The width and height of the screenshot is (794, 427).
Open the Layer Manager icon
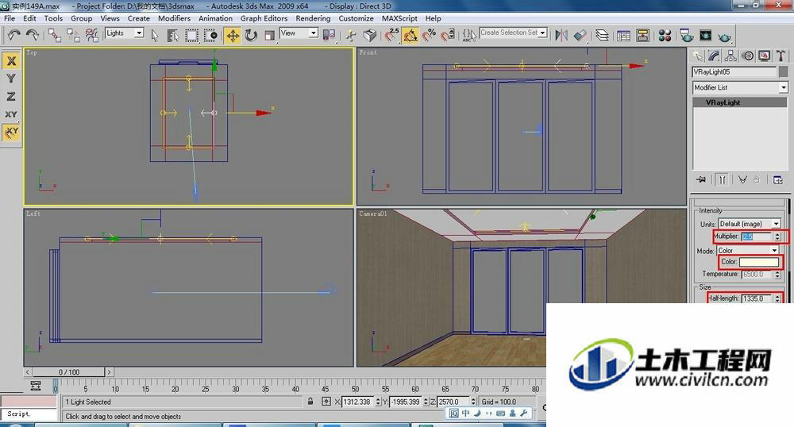[602, 35]
